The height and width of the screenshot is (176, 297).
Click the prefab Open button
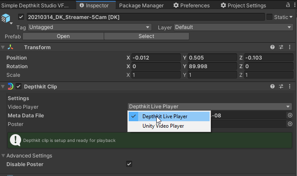click(x=63, y=36)
